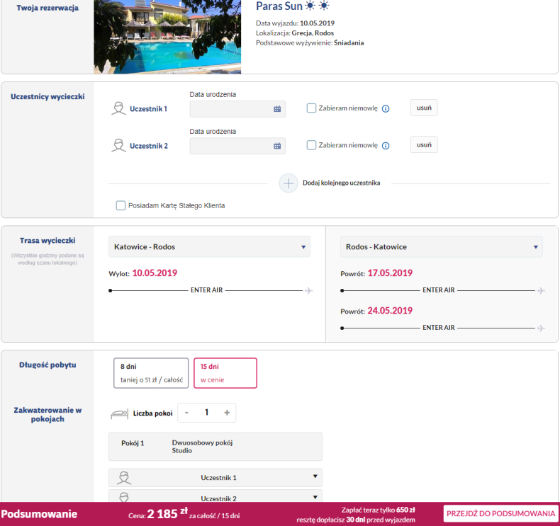Open calendar icon for Uczestnik 2 birth date
Viewport: 560px width, 526px height.
pos(277,146)
